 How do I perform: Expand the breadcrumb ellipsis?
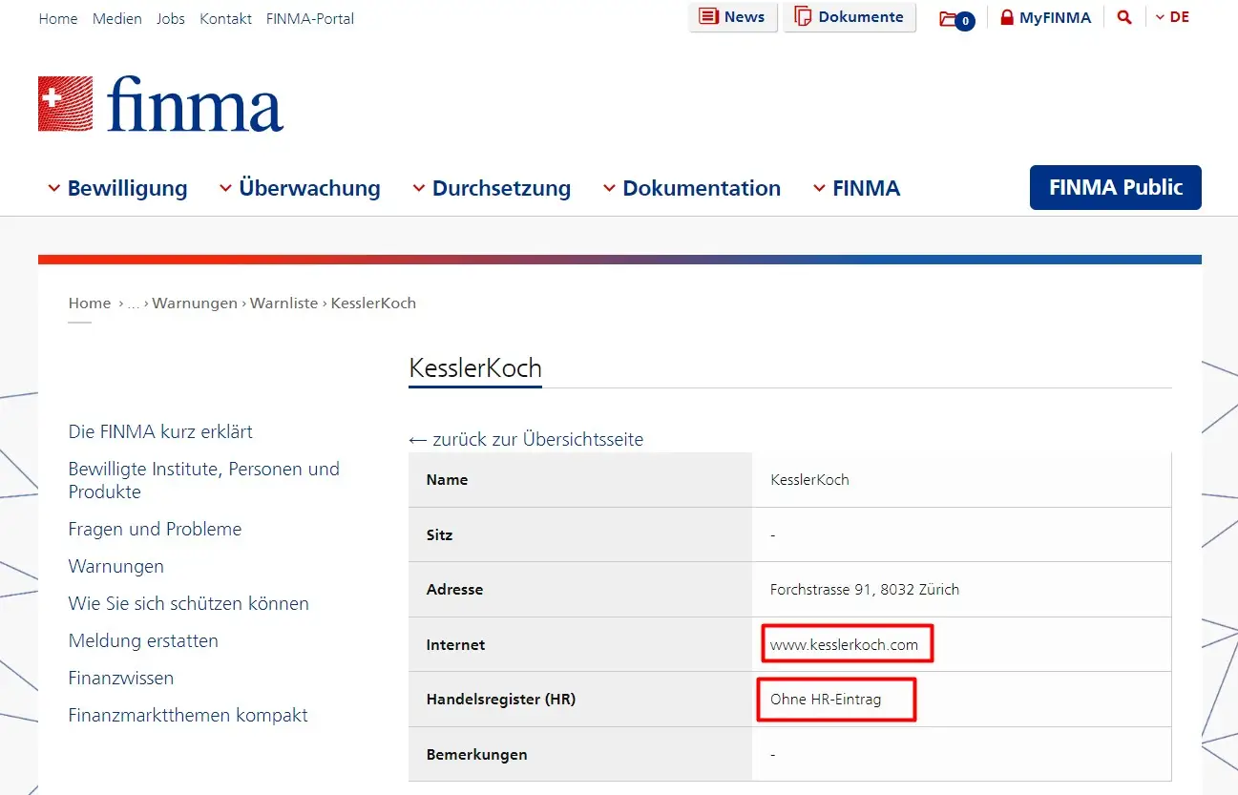(x=133, y=303)
